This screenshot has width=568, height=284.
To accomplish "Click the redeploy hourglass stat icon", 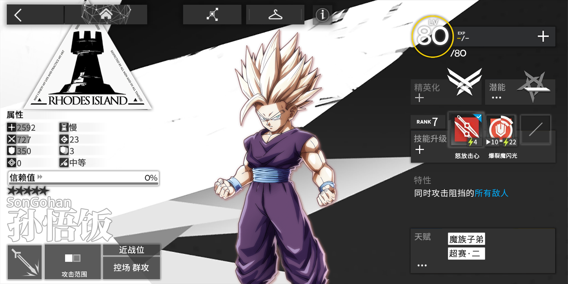I will (x=64, y=127).
